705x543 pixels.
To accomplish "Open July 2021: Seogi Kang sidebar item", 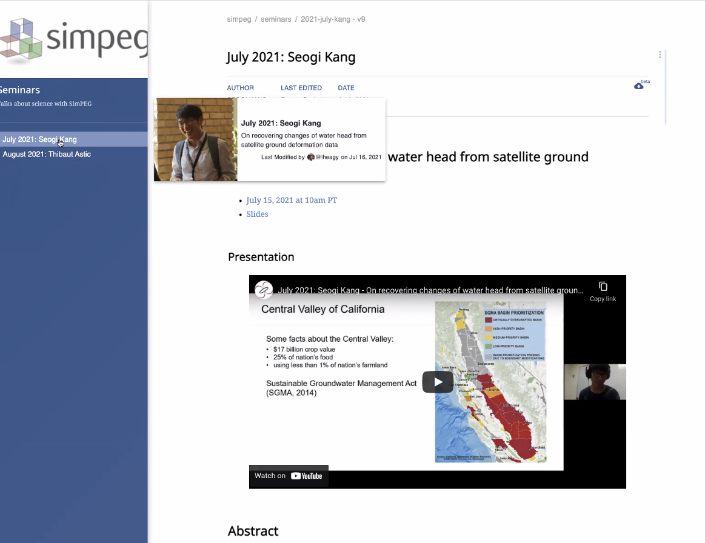I will click(x=39, y=139).
